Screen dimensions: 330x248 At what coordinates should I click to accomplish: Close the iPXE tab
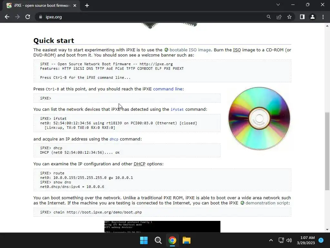(75, 5)
